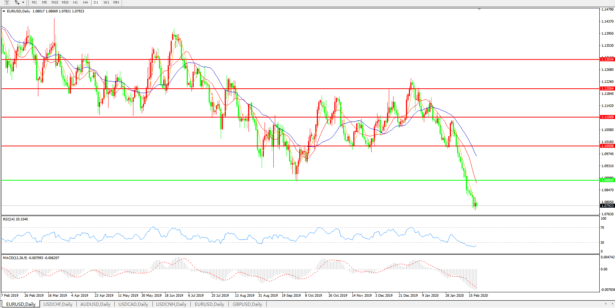Select the MN monthly timeframe
The height and width of the screenshot is (308, 615).
(x=116, y=3)
